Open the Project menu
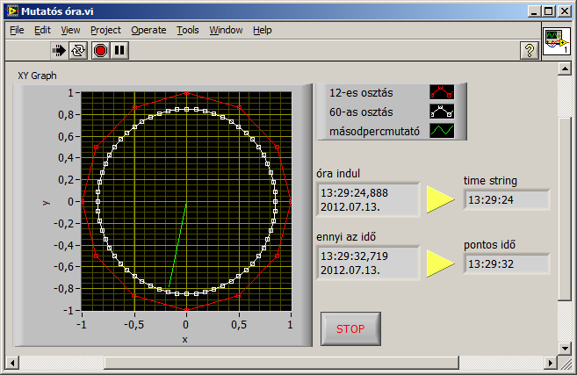Screen dimensions: 577x375 105,30
